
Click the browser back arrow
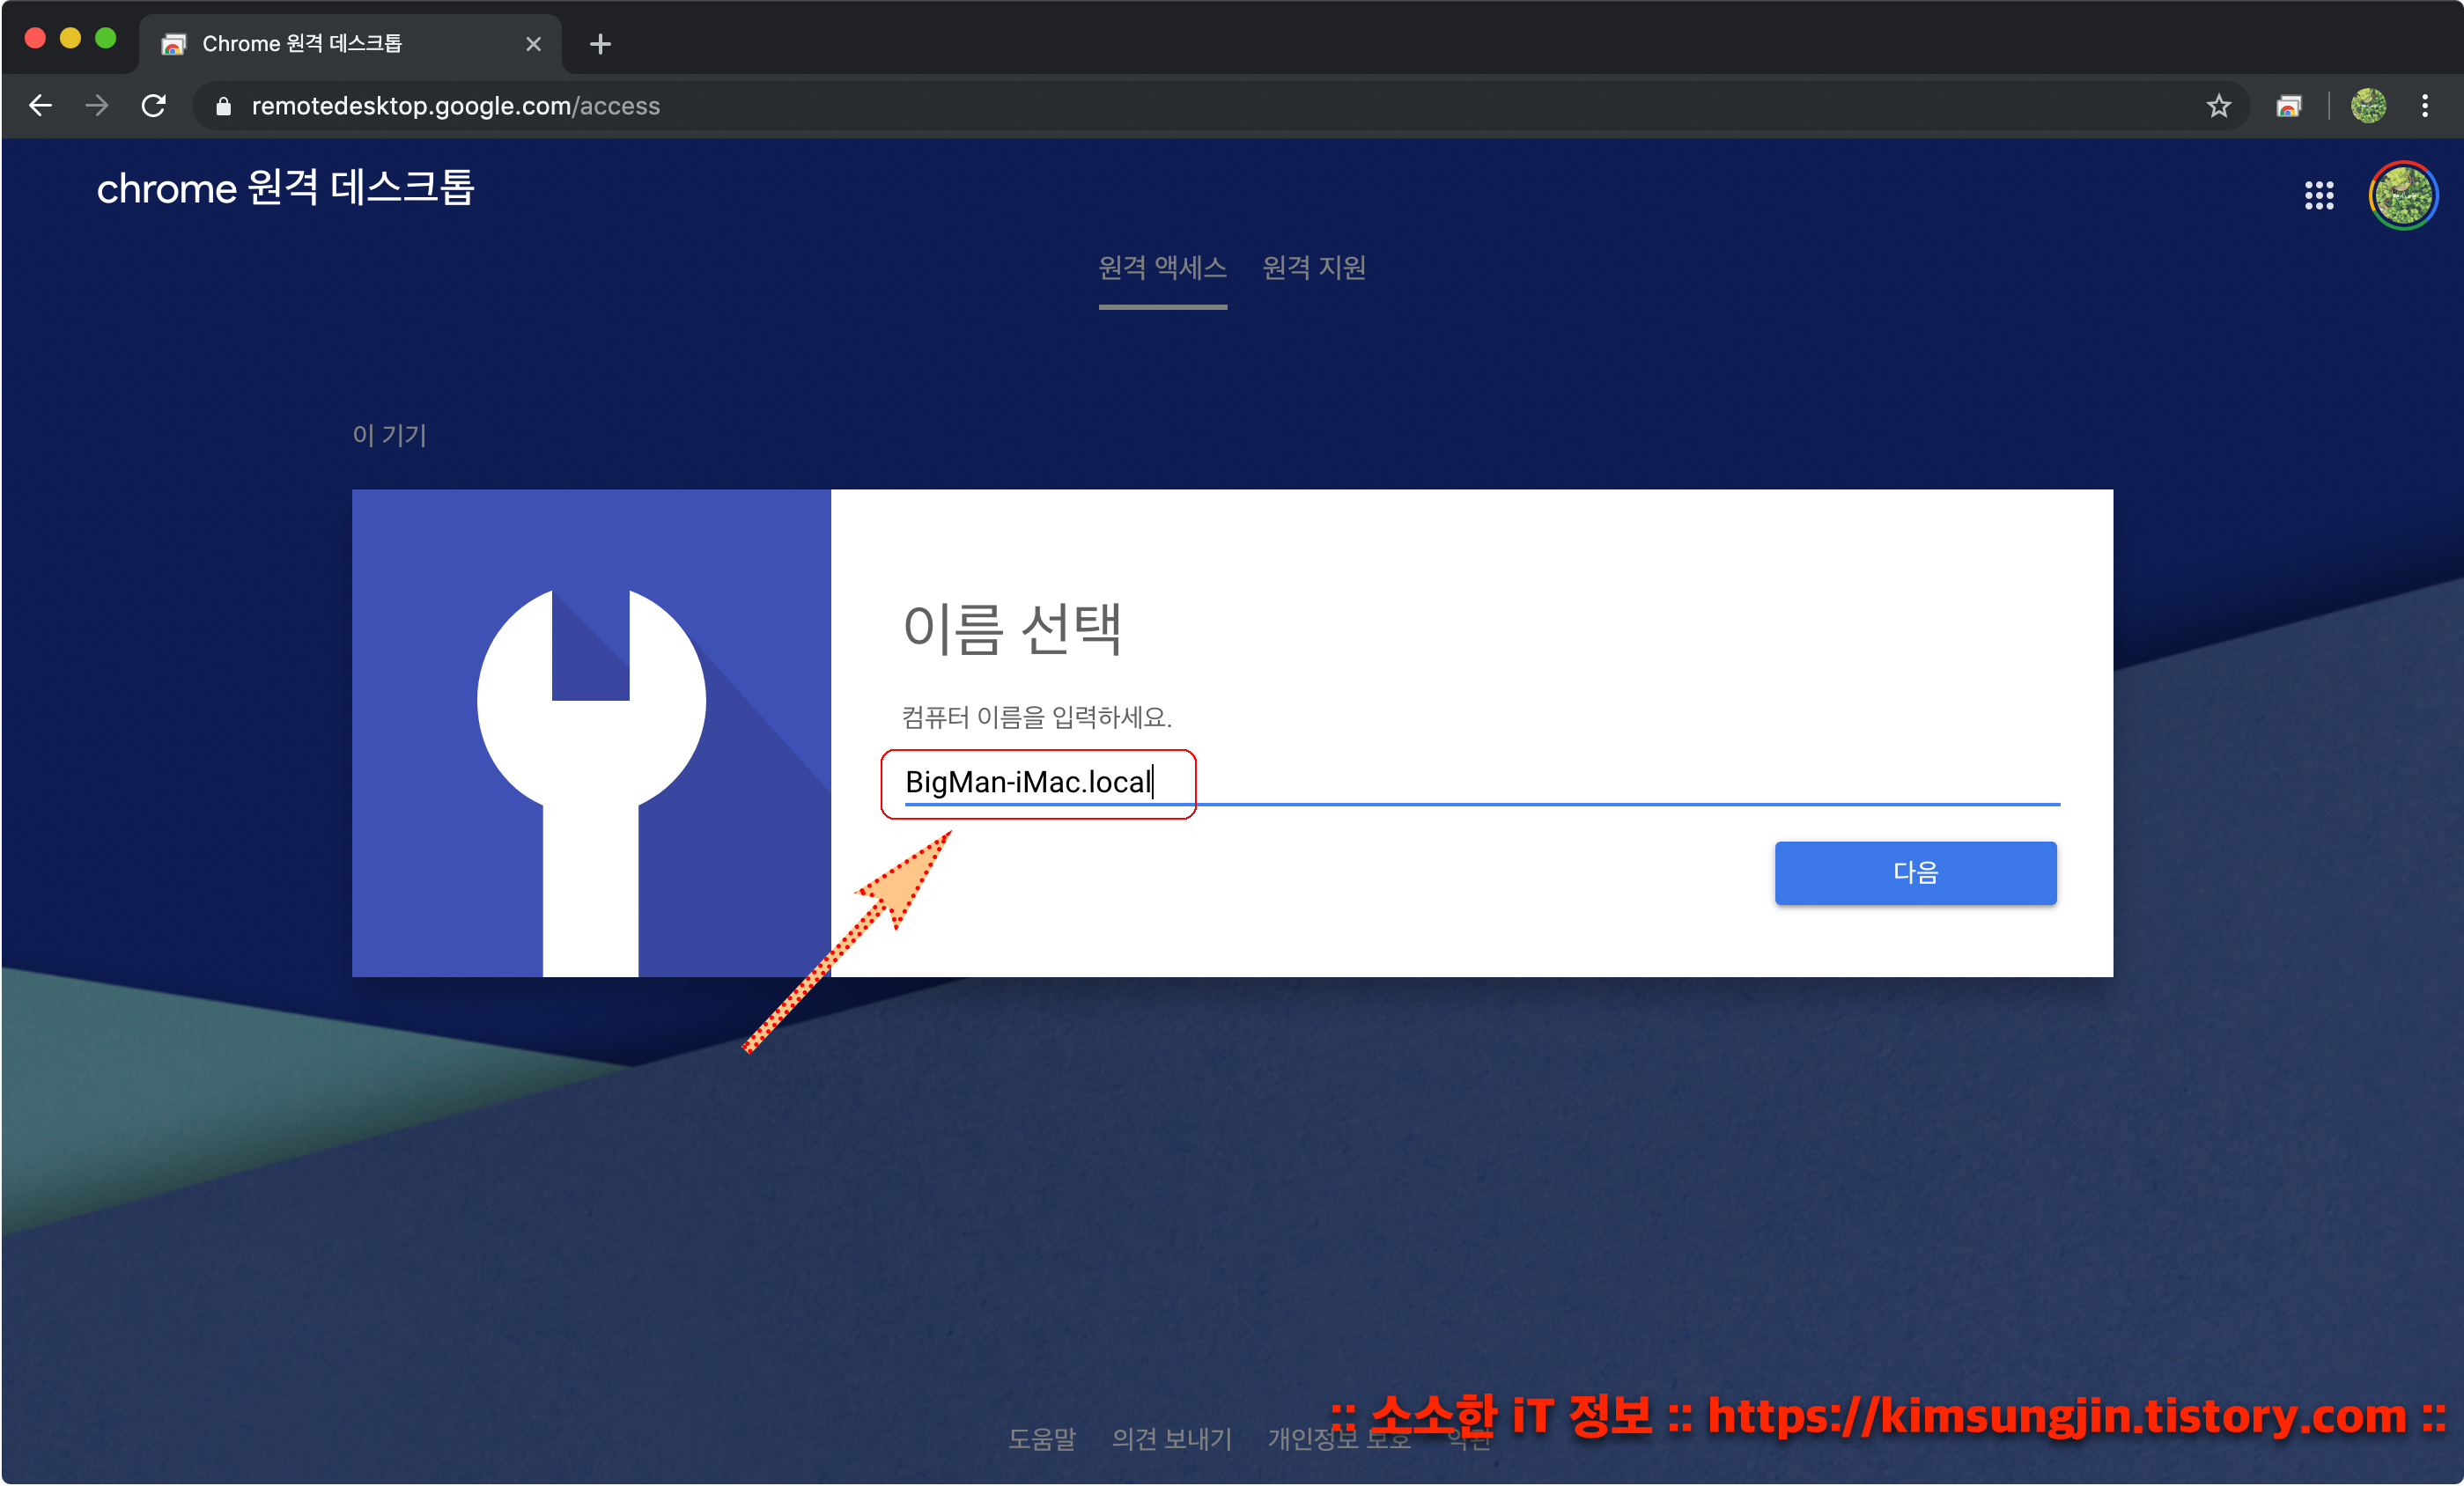click(40, 106)
